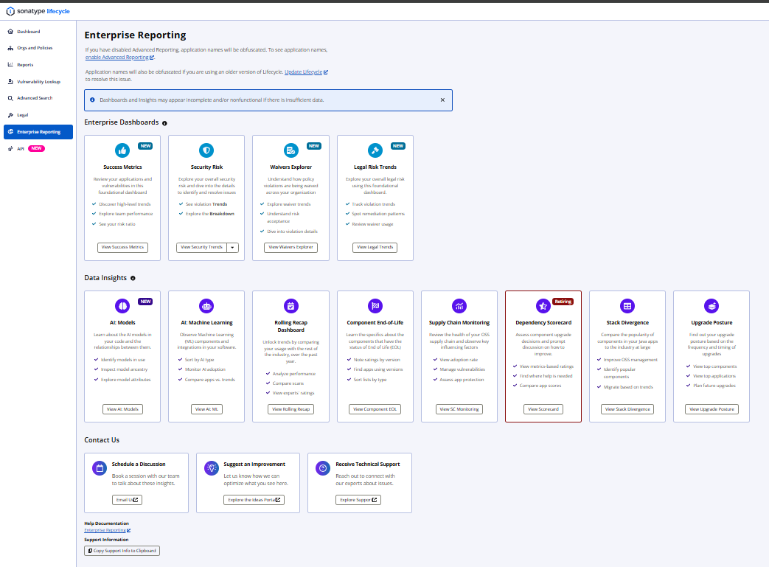769x567 pixels.
Task: Click the Supply Chain Monitoring chart icon
Action: tap(459, 306)
